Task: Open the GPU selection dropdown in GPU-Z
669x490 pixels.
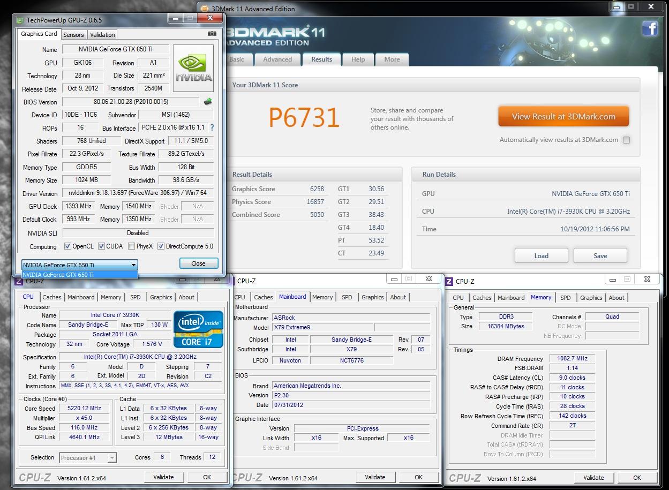Action: click(80, 265)
